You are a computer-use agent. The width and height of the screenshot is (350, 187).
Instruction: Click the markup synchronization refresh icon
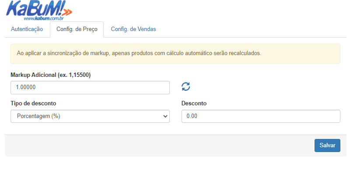tap(185, 87)
